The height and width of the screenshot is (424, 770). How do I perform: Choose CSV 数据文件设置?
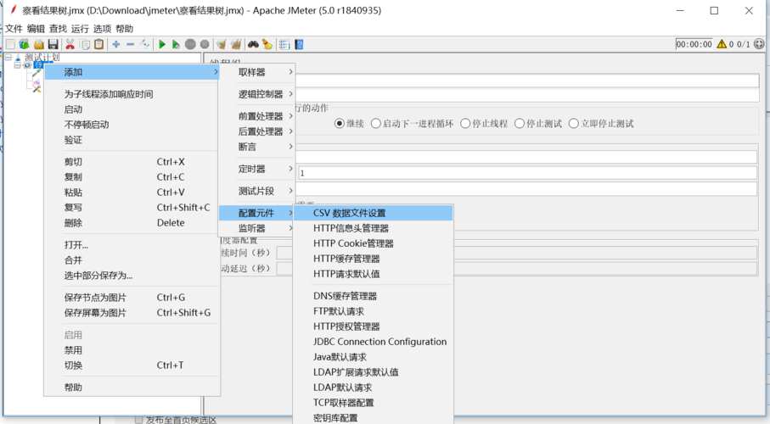(374, 213)
